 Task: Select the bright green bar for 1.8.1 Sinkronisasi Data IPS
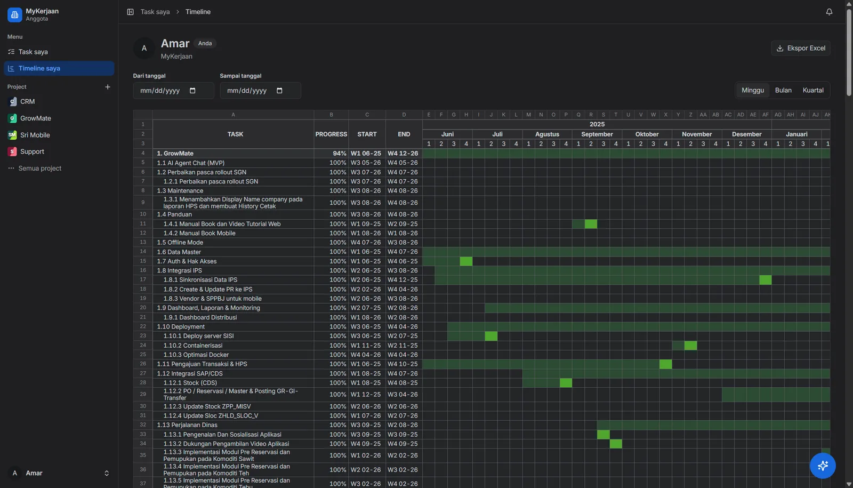pyautogui.click(x=766, y=280)
